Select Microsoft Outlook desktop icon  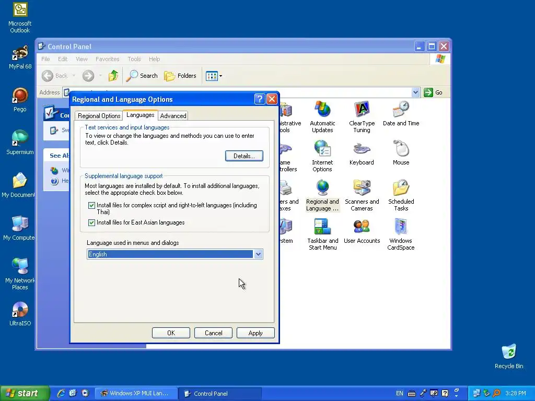(20, 18)
